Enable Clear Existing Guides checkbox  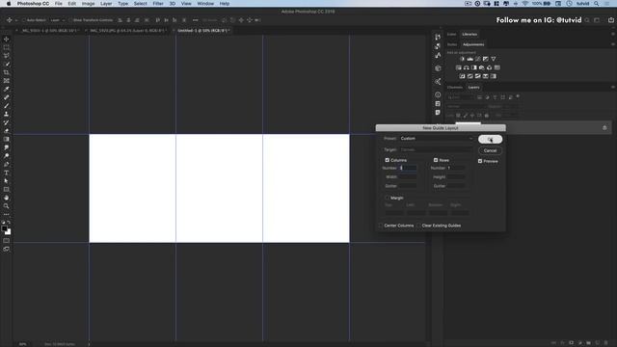pyautogui.click(x=418, y=226)
